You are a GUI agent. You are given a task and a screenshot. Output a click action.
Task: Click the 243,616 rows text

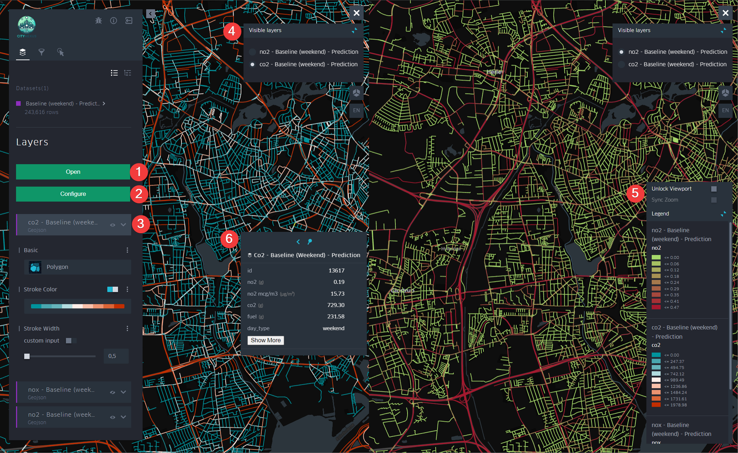(41, 112)
